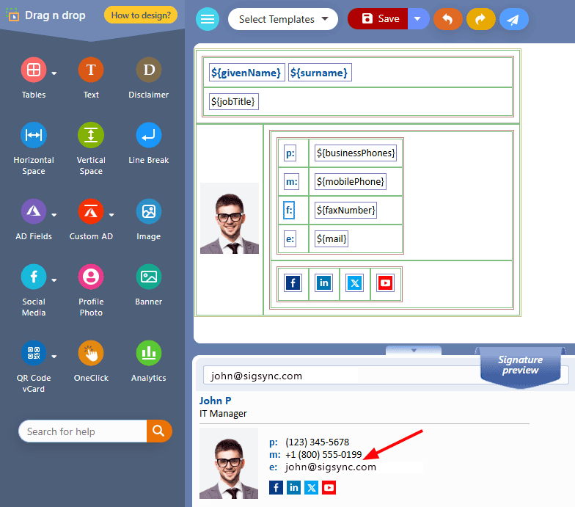
Task: Insert a Disclaimer element
Action: pos(148,70)
